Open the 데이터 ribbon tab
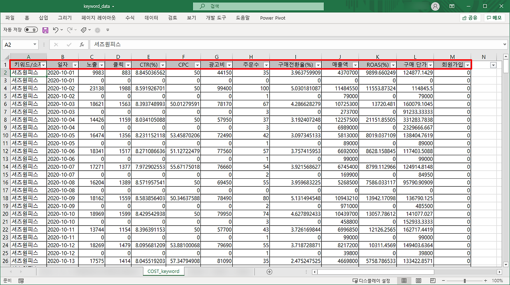The height and width of the screenshot is (285, 510). coord(151,18)
